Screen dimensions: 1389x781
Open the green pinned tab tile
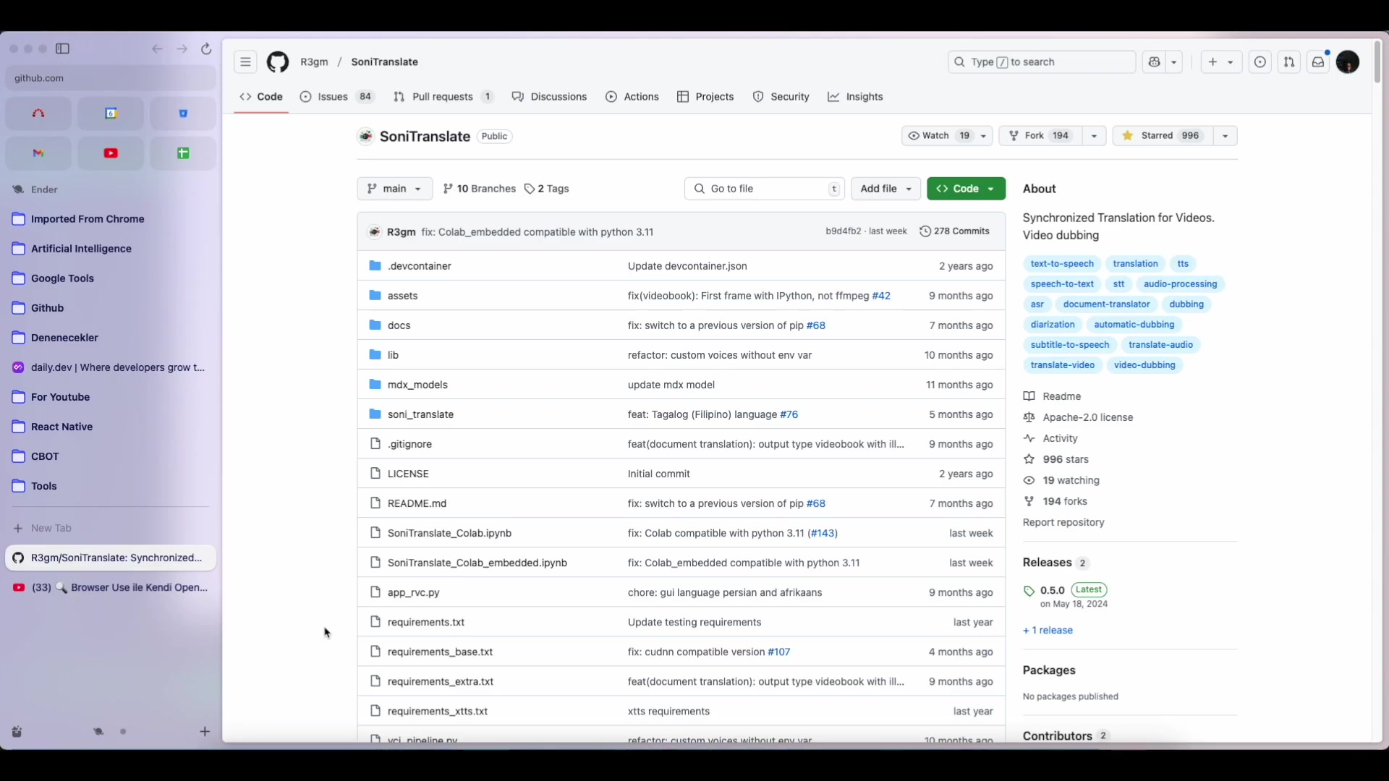tap(183, 153)
